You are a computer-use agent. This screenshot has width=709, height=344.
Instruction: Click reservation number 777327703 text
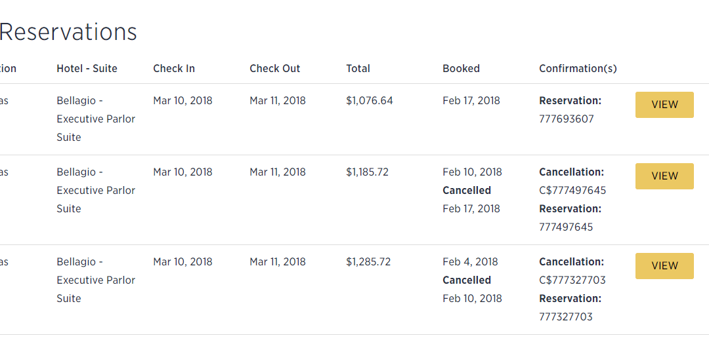[x=566, y=317]
